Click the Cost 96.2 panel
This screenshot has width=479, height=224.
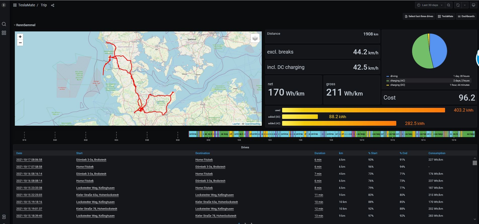pyautogui.click(x=429, y=98)
